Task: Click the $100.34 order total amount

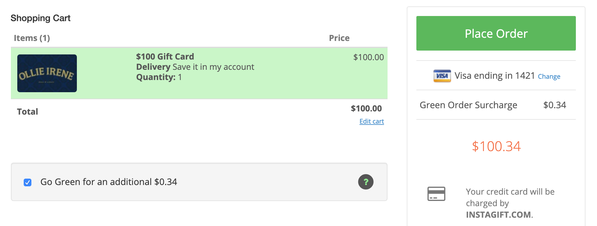Action: point(496,146)
